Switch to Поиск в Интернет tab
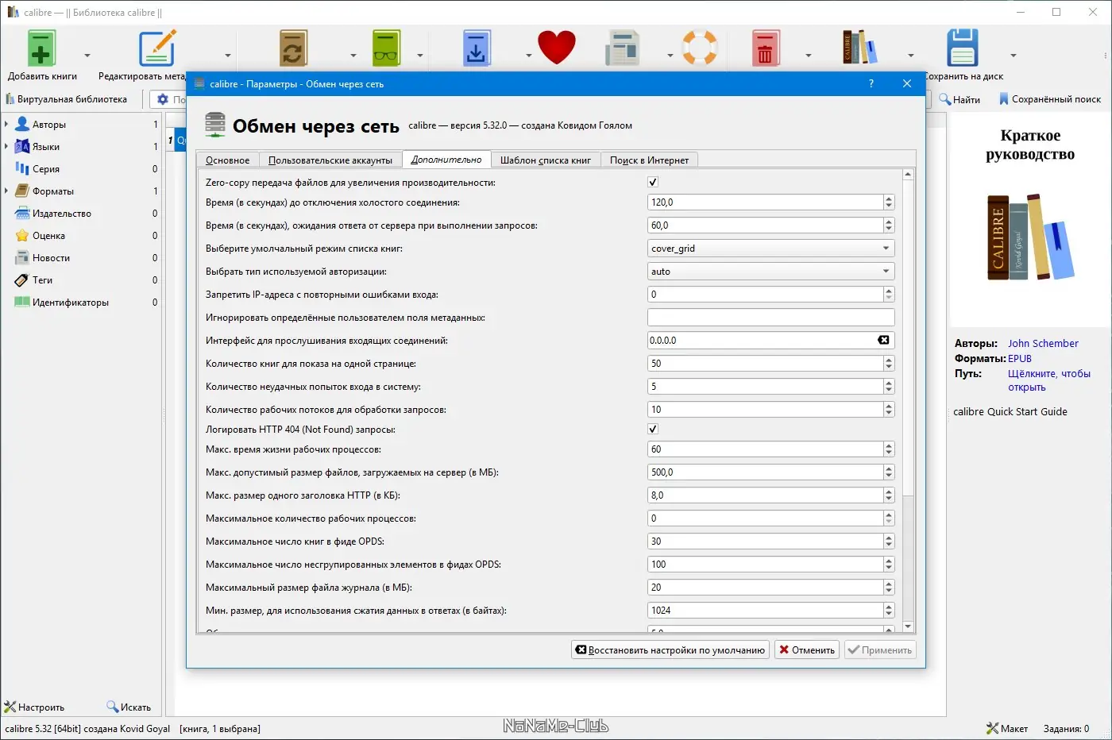Screen dimensions: 1112x740 point(650,160)
